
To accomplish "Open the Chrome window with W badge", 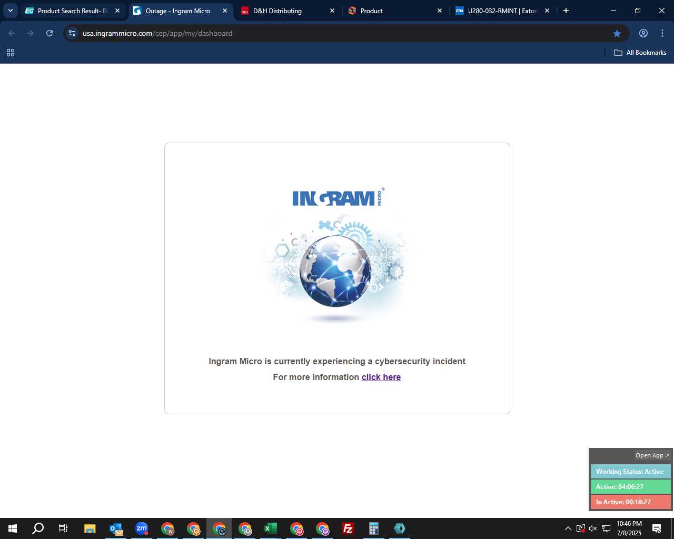I will (x=167, y=528).
